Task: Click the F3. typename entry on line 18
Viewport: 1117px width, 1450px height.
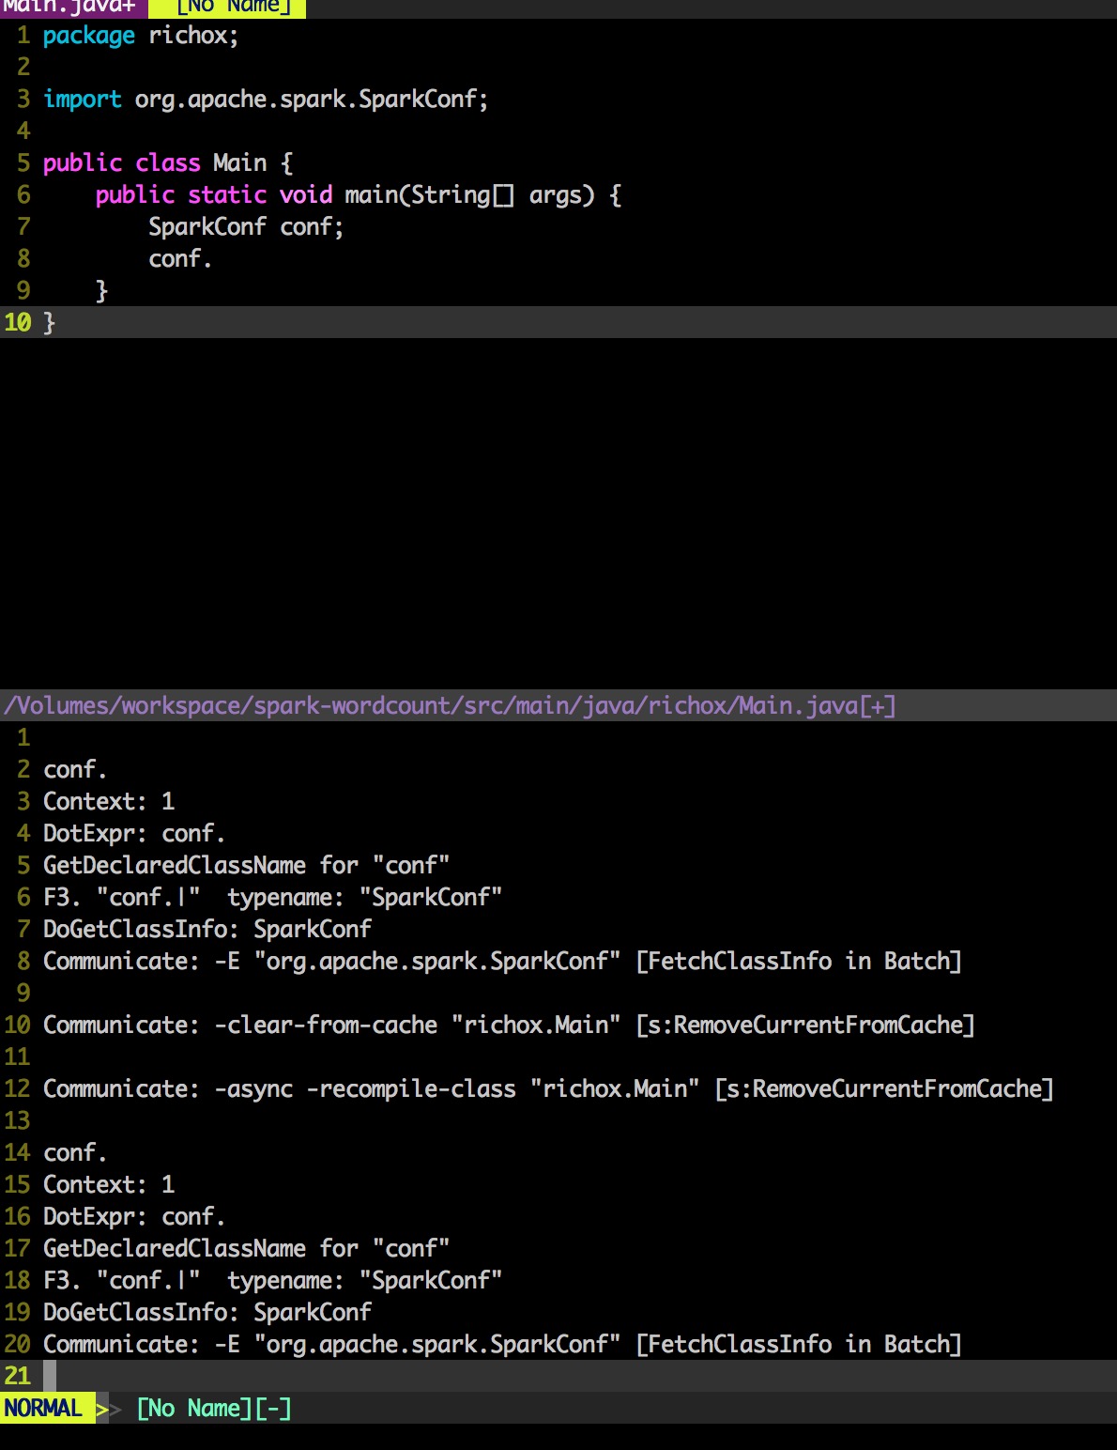Action: (272, 1281)
